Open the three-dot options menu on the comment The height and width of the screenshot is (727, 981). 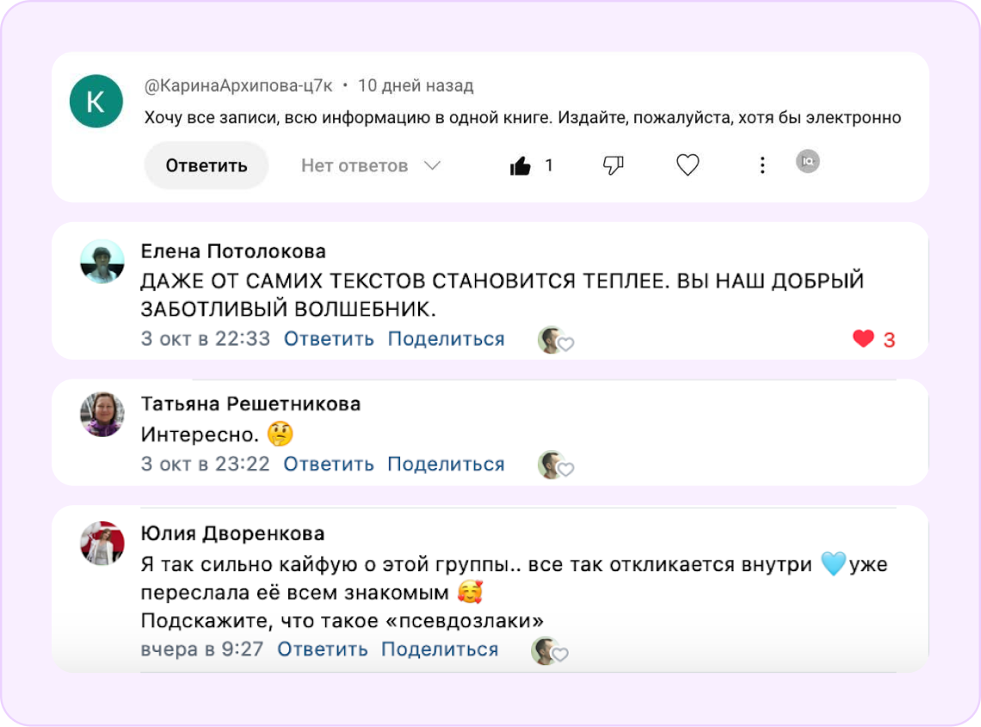pos(762,165)
